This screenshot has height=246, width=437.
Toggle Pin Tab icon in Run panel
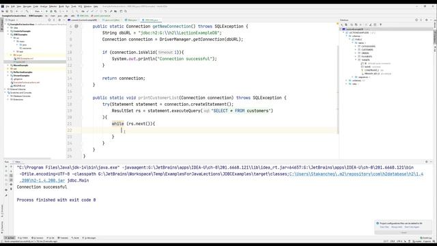(x=6, y=195)
